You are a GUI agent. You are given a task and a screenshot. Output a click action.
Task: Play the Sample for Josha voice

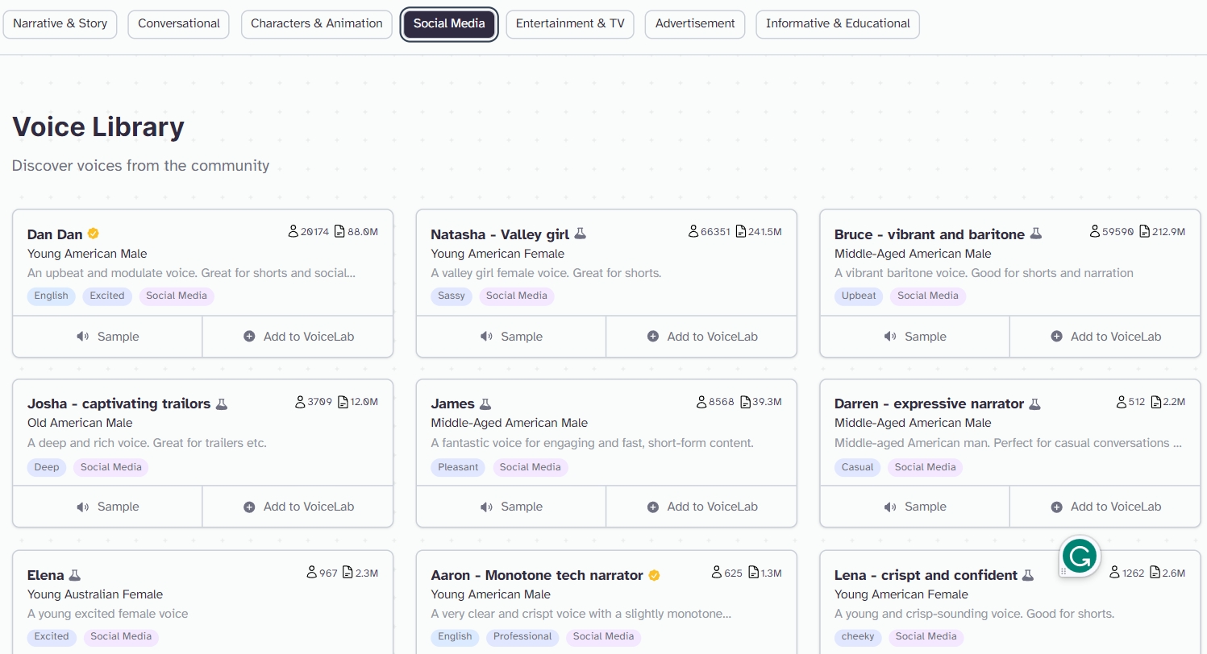107,507
